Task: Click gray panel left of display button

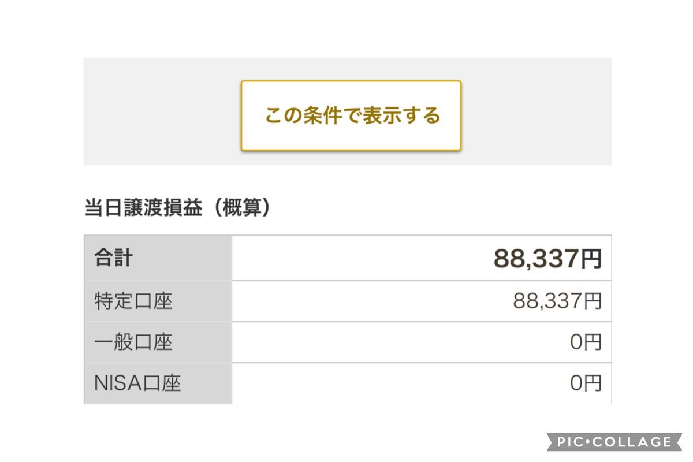Action: [162, 111]
